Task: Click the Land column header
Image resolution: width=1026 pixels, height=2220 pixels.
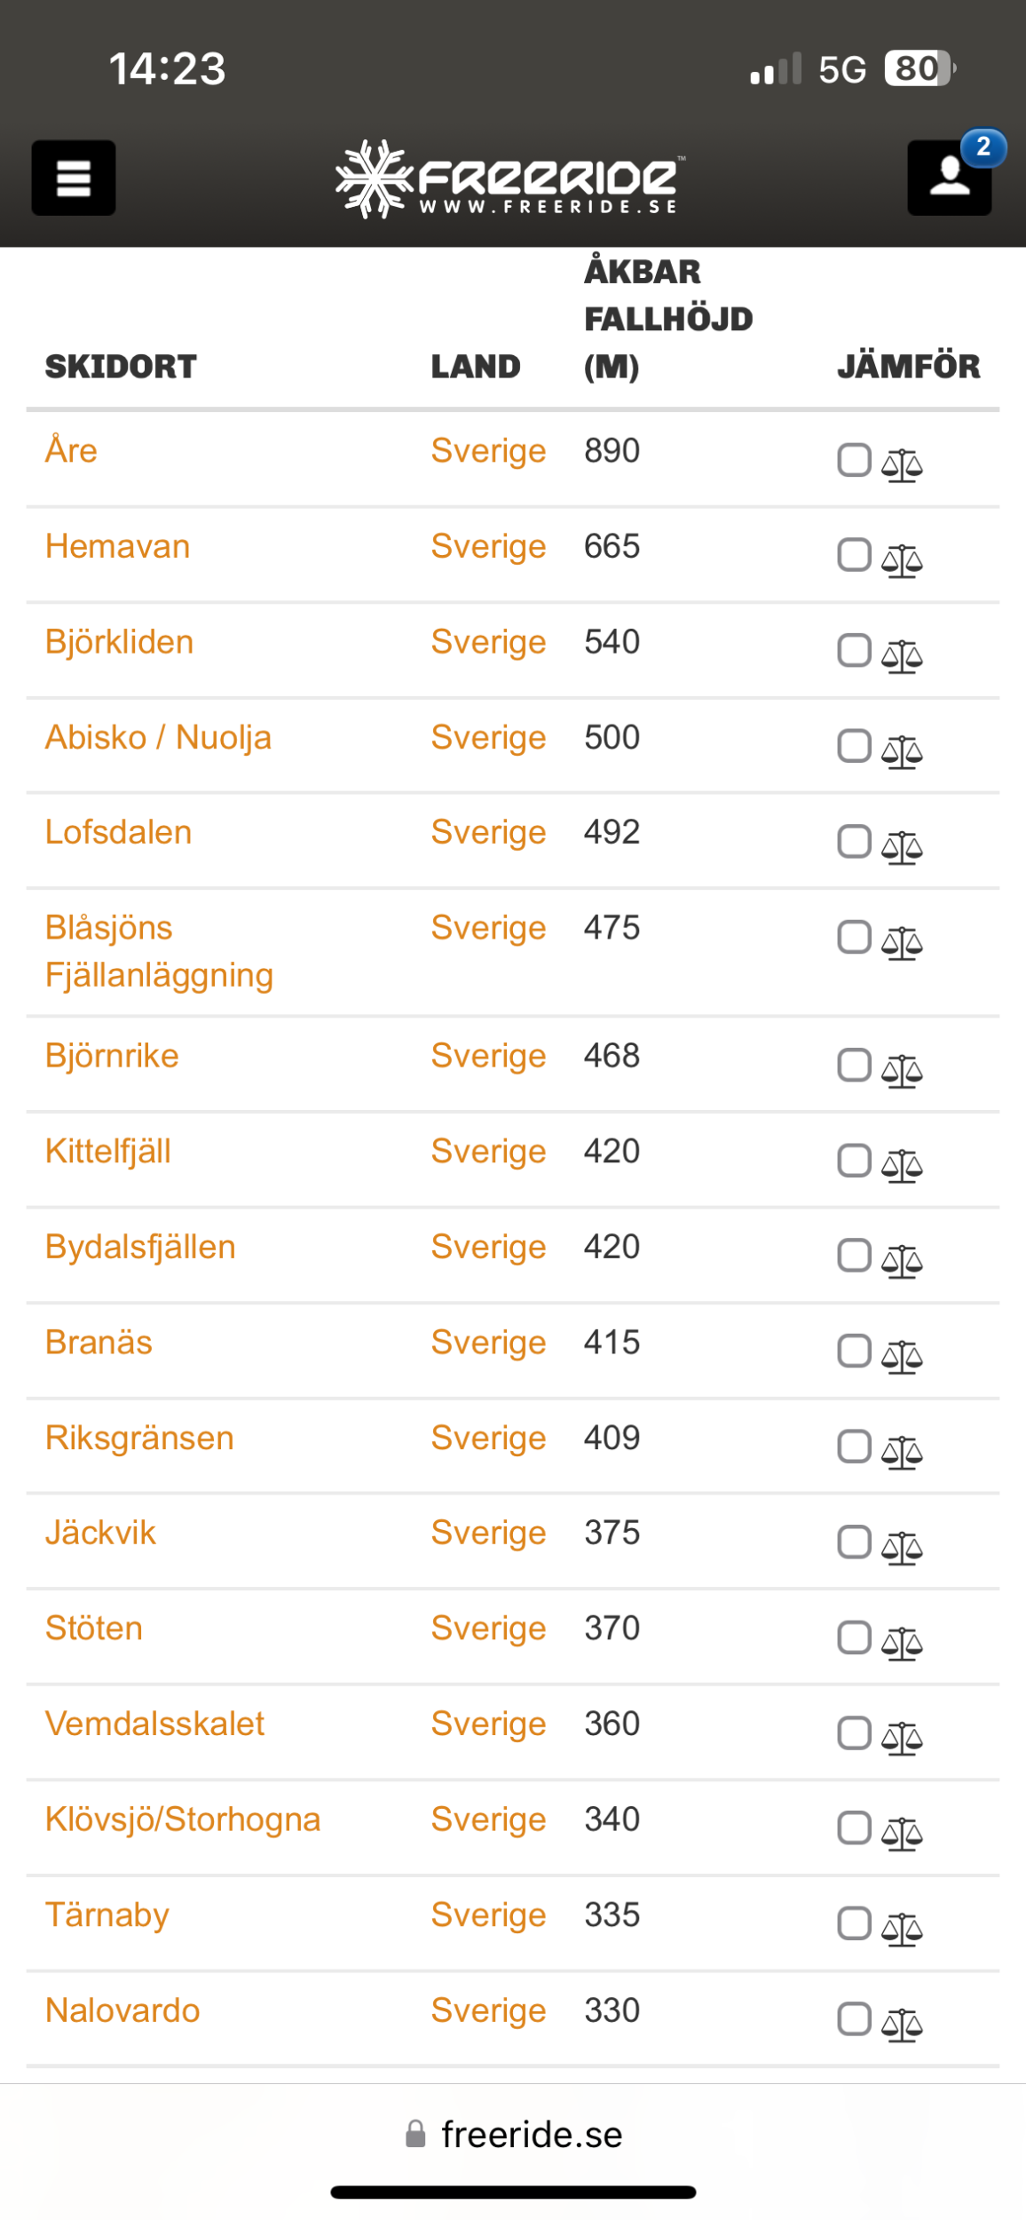Action: coord(476,367)
